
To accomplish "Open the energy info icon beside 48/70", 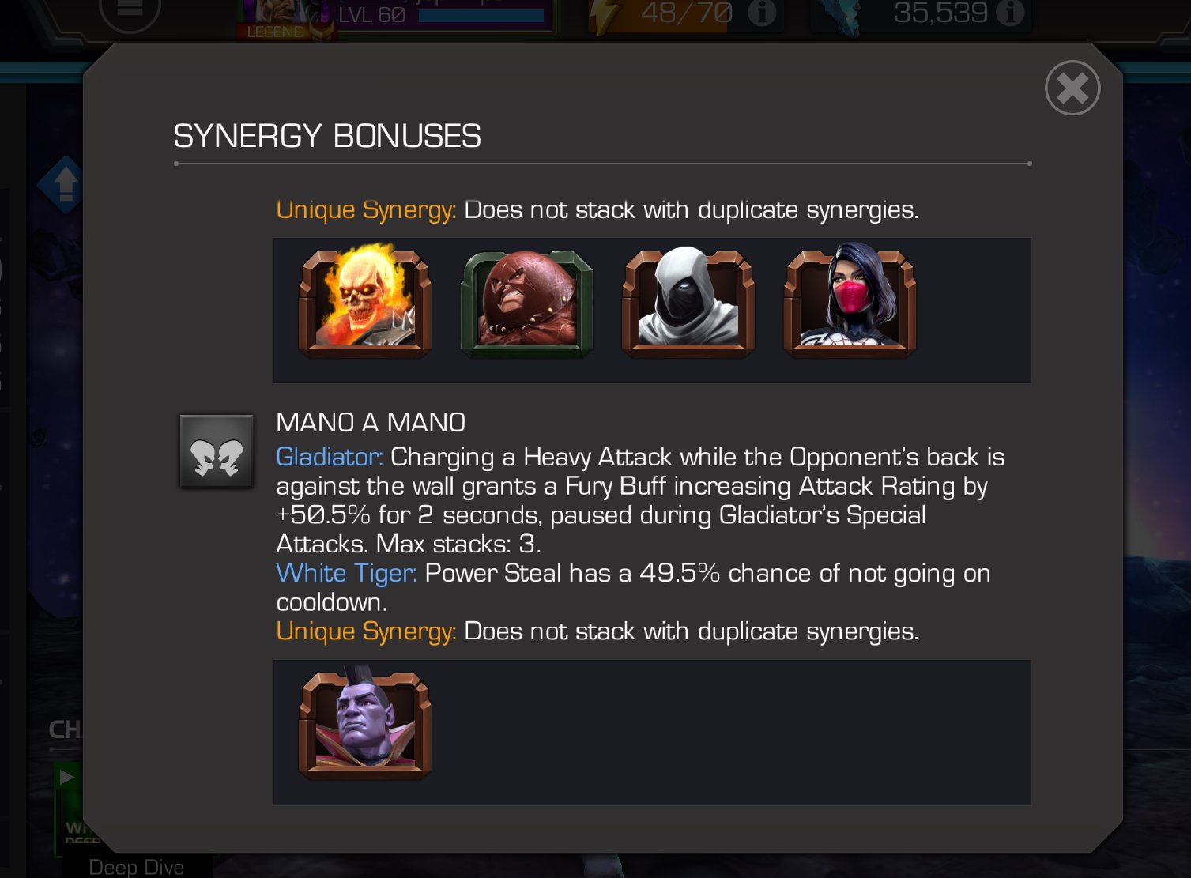I will pos(762,13).
